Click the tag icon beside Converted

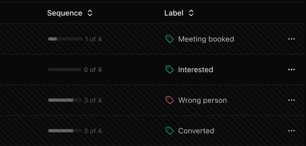pos(169,131)
